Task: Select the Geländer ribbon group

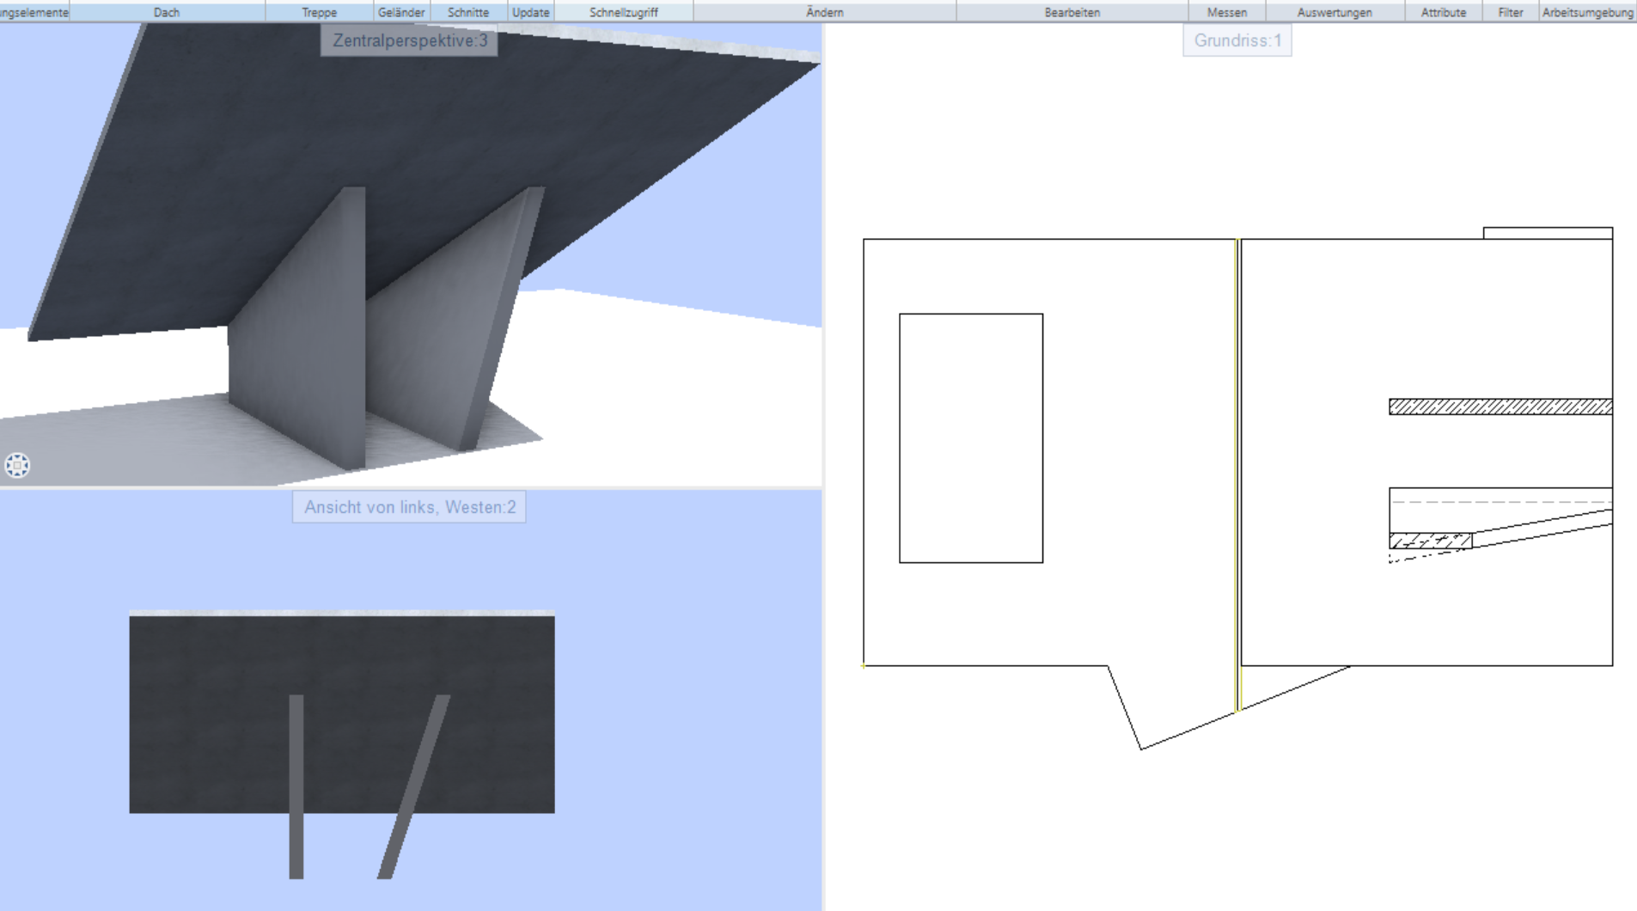Action: coord(401,12)
